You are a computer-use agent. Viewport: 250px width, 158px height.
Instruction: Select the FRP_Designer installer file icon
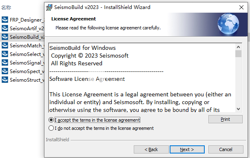pyautogui.click(x=5, y=20)
